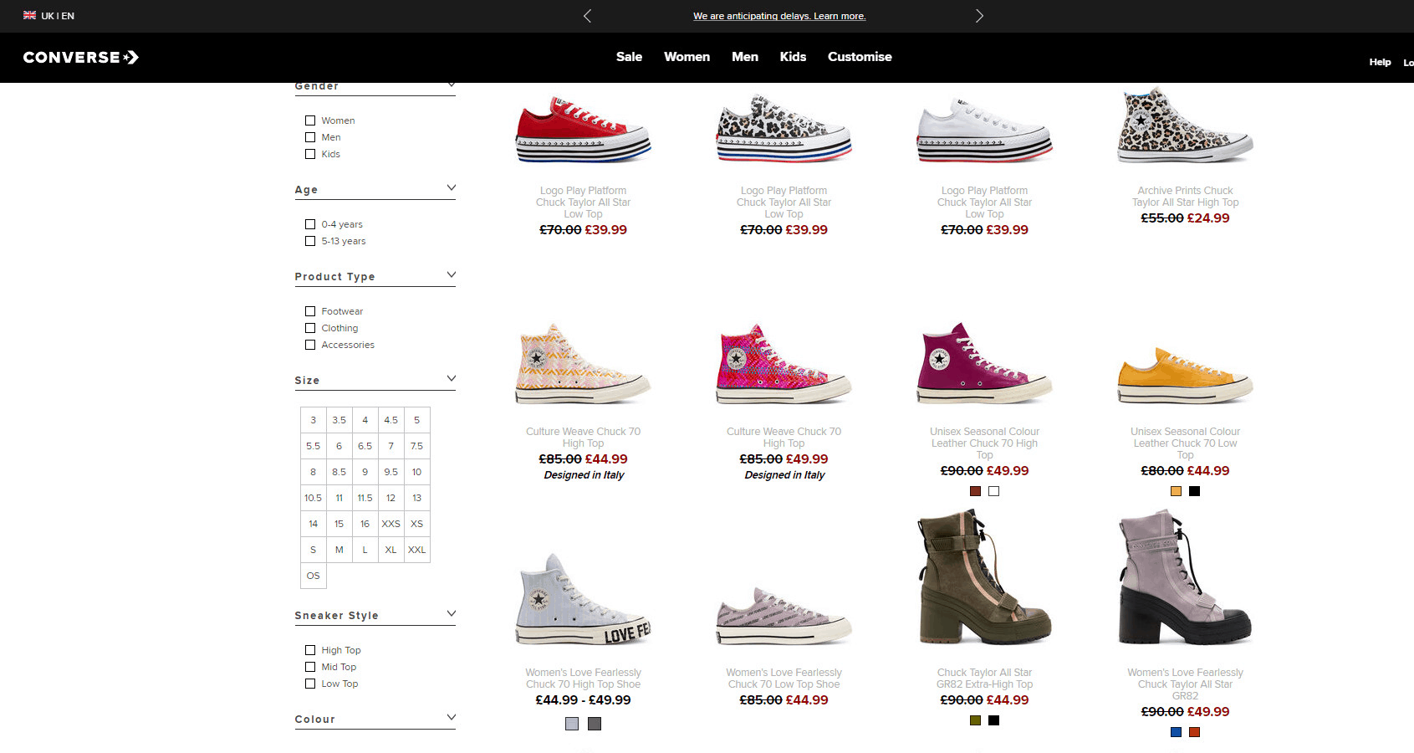Select size XL

point(391,550)
